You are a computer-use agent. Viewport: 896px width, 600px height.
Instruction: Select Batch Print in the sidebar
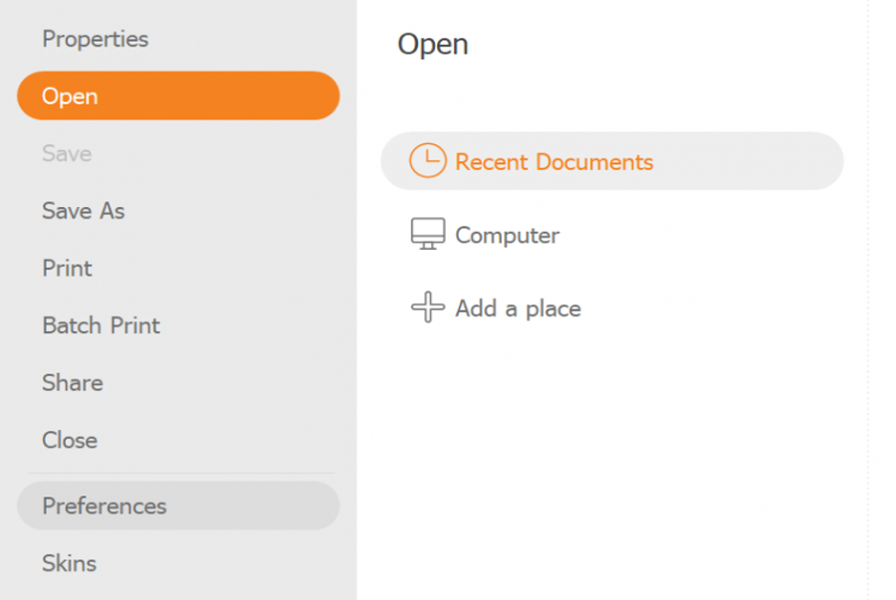[101, 325]
